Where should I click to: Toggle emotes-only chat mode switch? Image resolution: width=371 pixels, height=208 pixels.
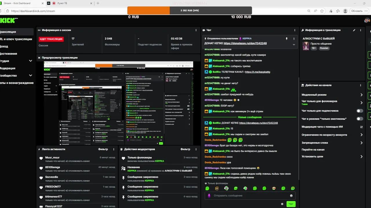(360, 119)
